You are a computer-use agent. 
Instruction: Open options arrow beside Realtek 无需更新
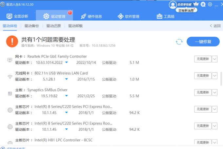[x=214, y=59]
